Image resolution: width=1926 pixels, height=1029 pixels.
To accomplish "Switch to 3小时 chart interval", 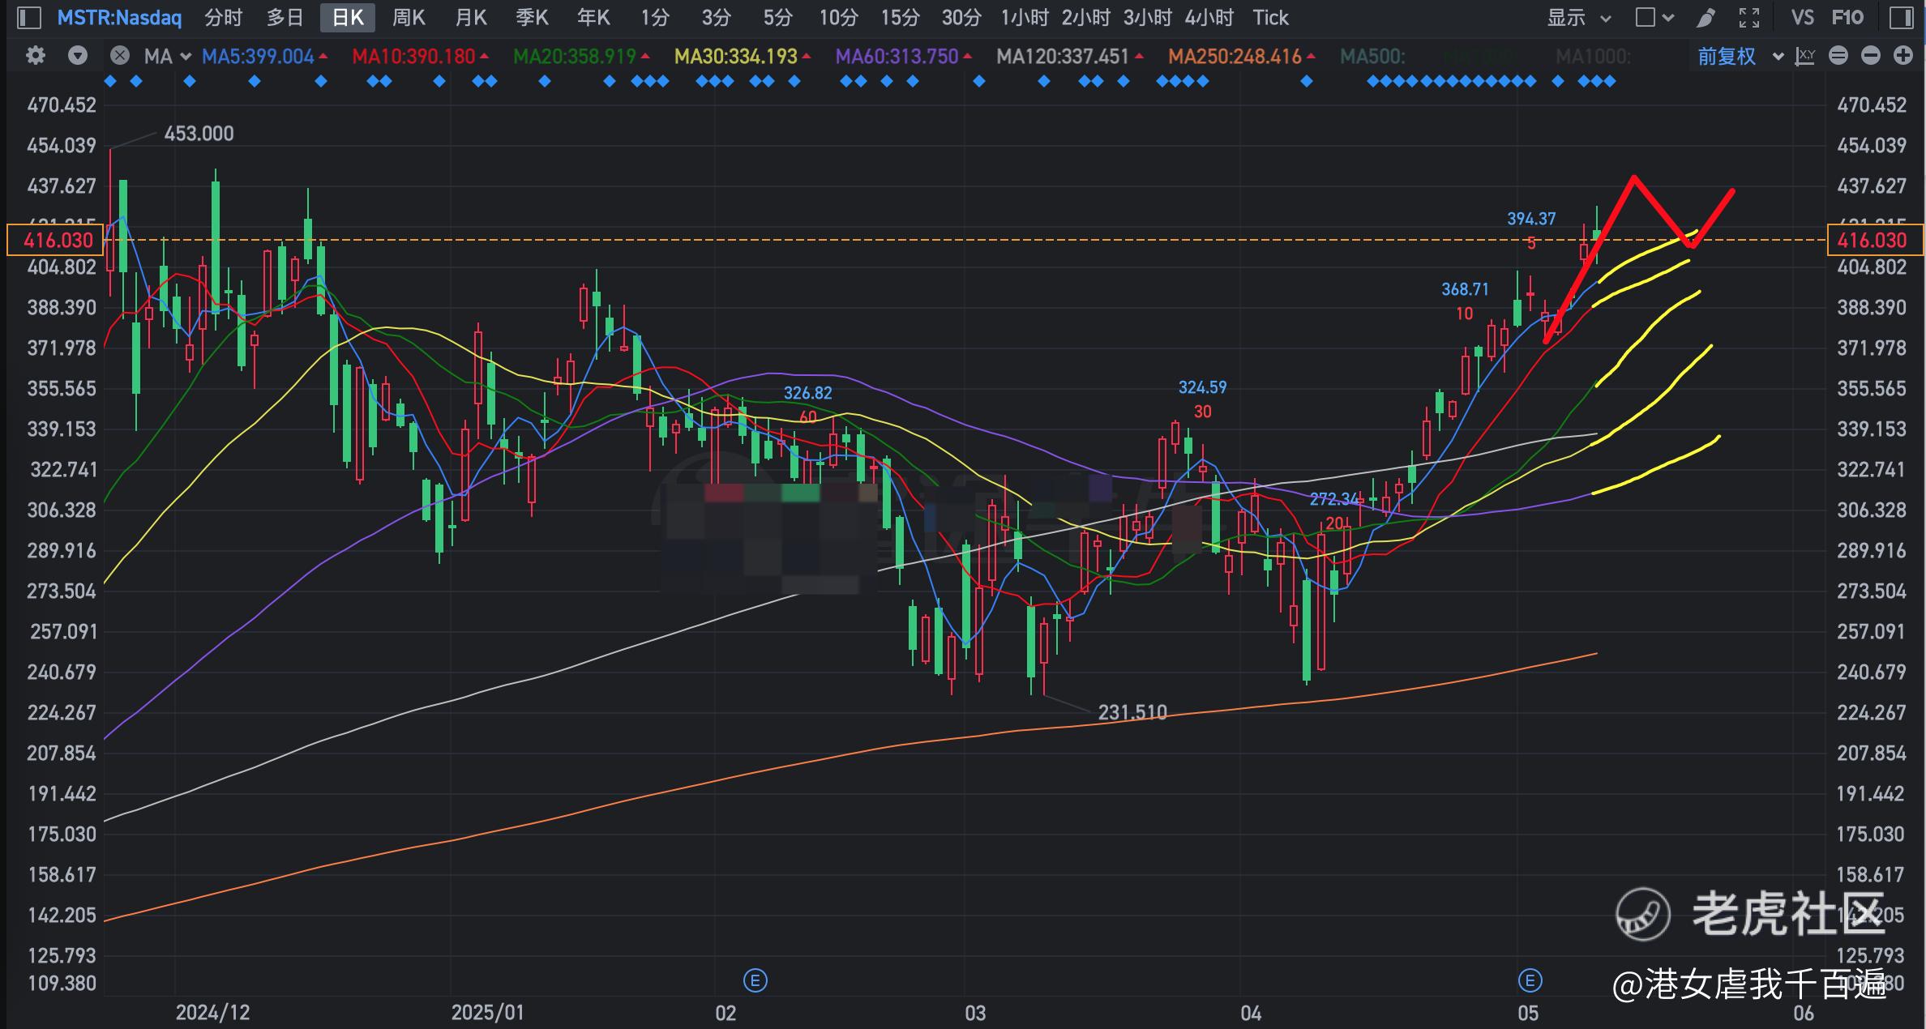I will [1148, 17].
